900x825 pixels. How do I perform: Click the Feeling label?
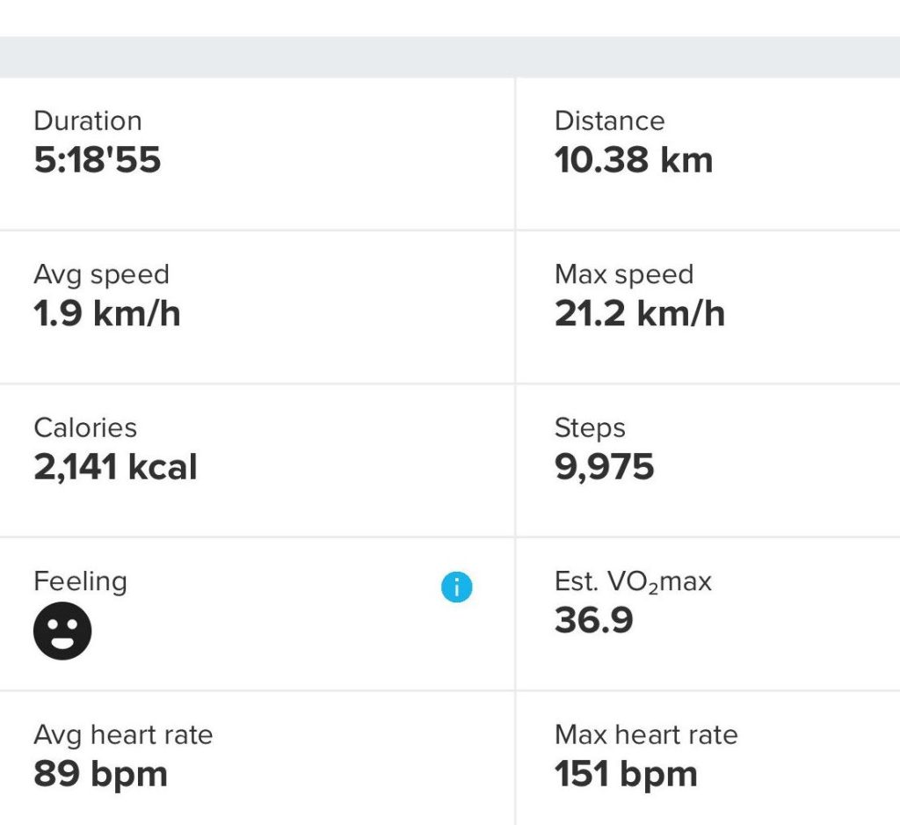click(80, 581)
